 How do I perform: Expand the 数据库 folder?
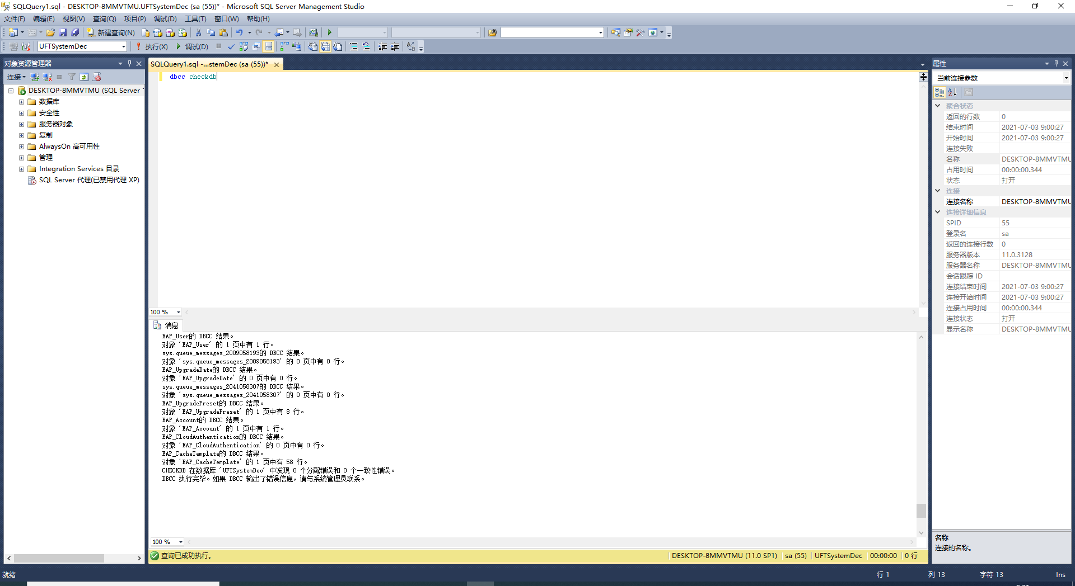(21, 102)
